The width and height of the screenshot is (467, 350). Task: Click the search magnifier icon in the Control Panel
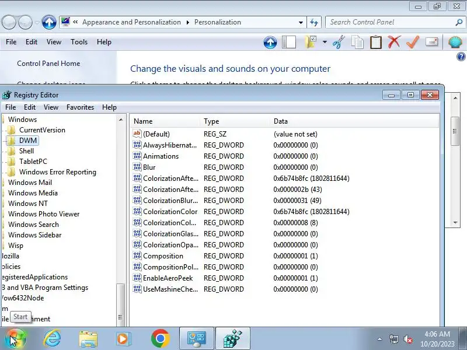459,22
